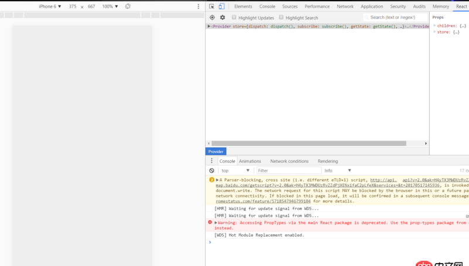Activate the inspect element picker icon
This screenshot has width=469, height=266.
point(212,6)
